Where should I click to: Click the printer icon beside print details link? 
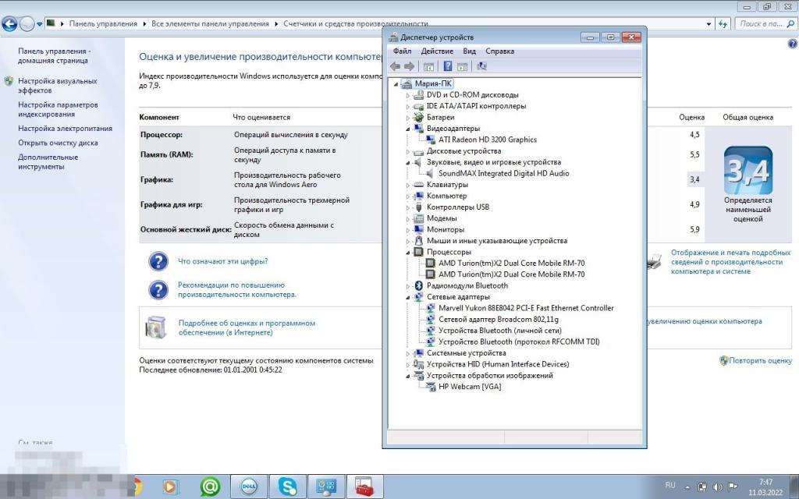point(655,261)
